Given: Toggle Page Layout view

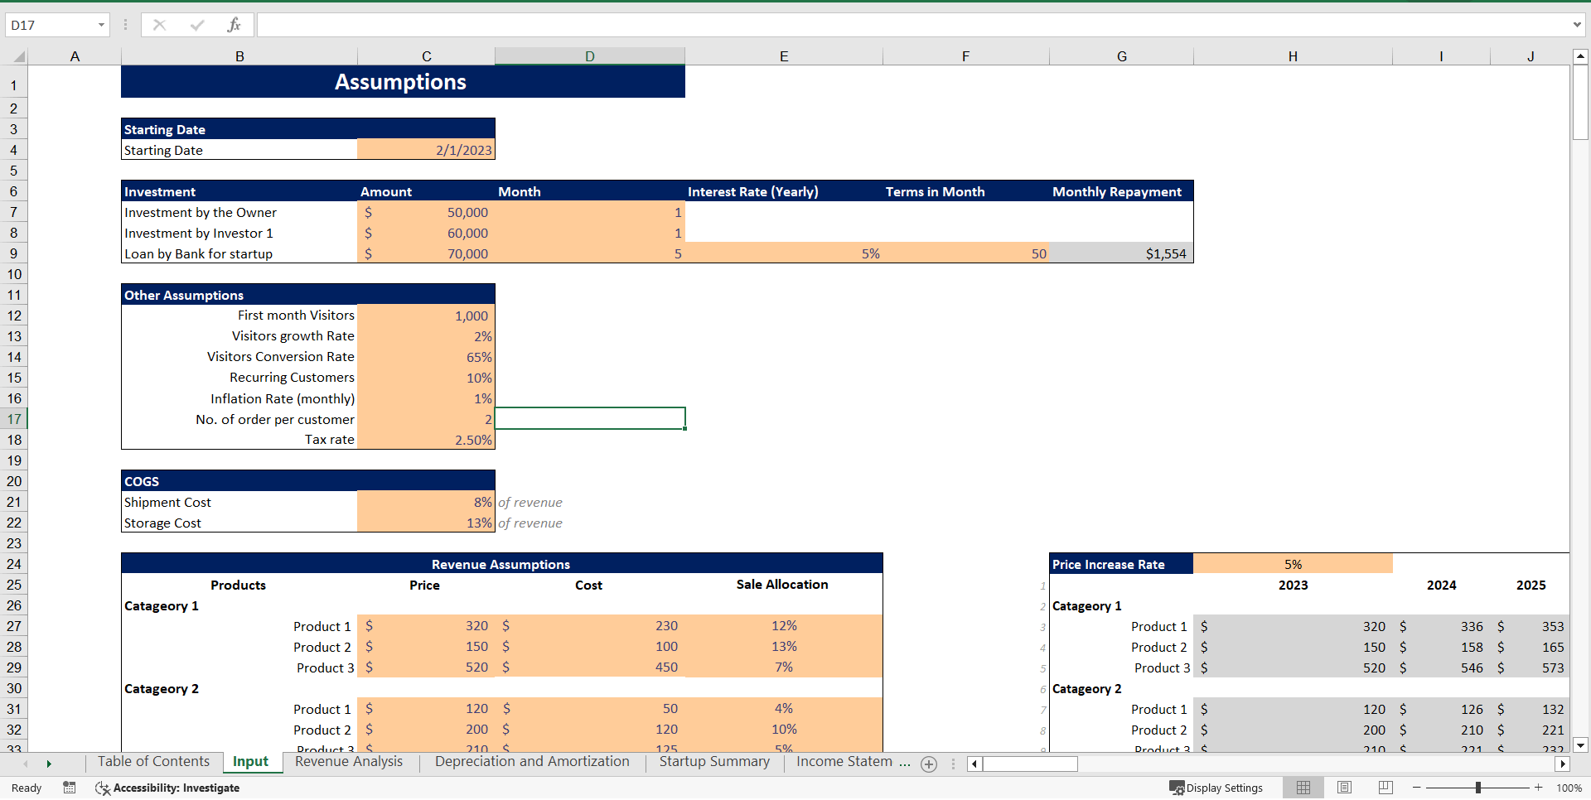Looking at the screenshot, I should pyautogui.click(x=1344, y=788).
